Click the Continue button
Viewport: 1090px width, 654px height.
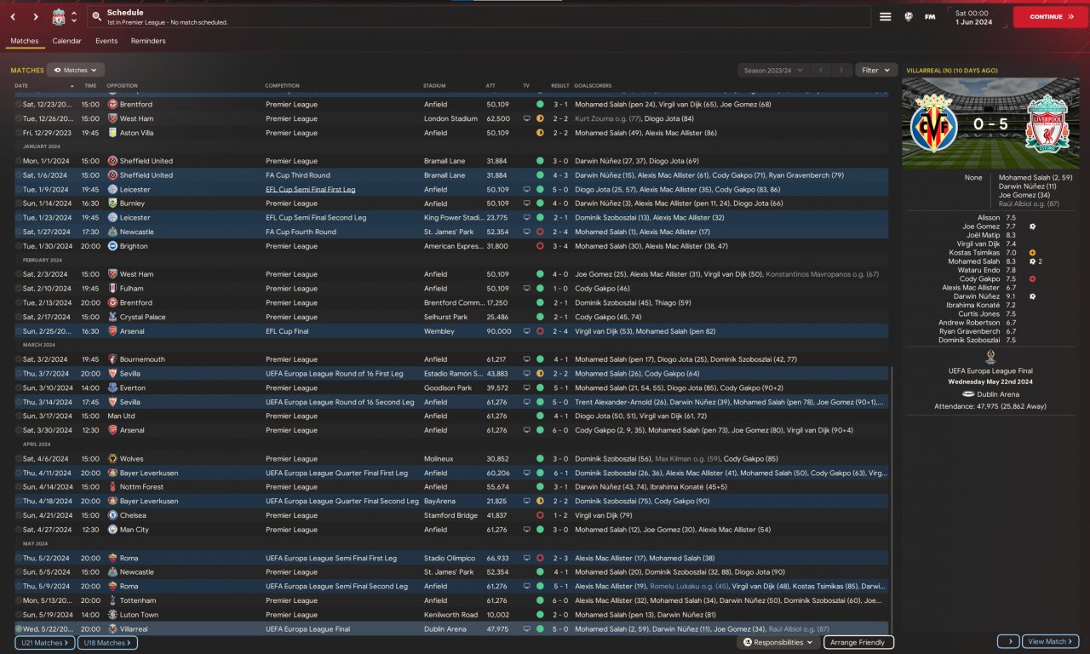pos(1050,17)
